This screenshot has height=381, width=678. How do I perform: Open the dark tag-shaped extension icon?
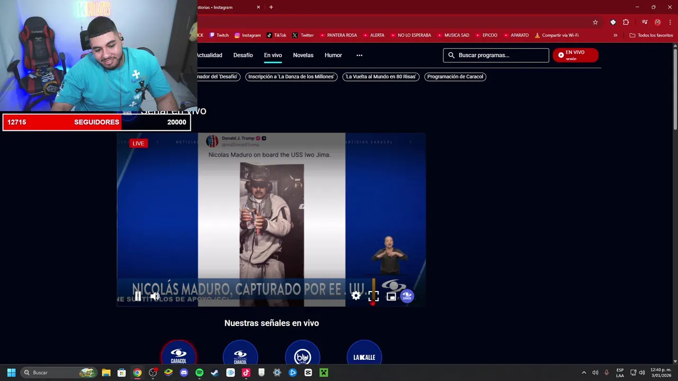613,22
